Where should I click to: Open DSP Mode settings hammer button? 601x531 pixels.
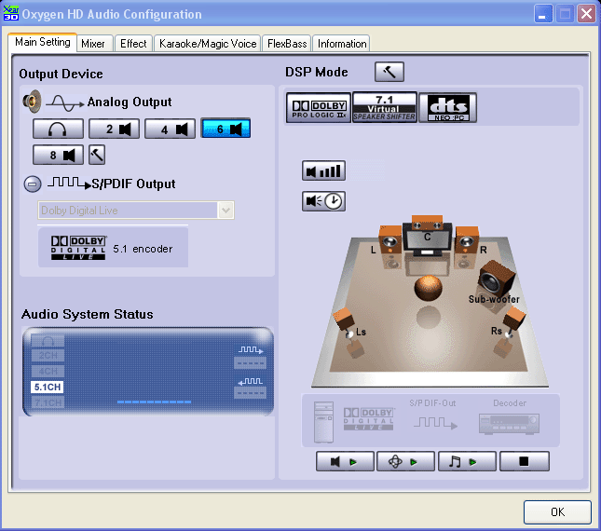tap(389, 72)
